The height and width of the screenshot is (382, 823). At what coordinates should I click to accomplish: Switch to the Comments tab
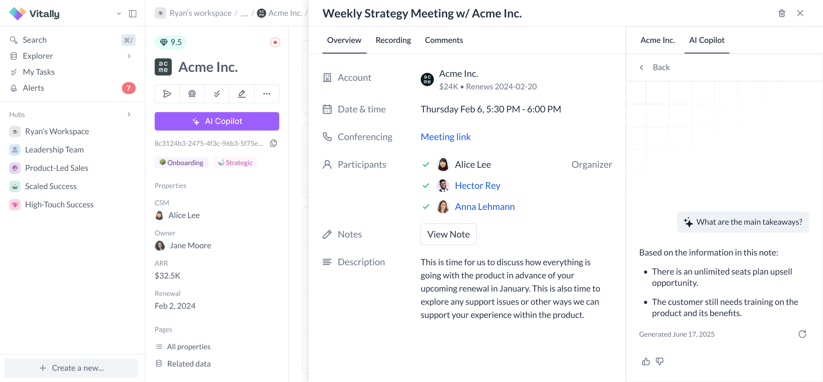click(x=444, y=40)
